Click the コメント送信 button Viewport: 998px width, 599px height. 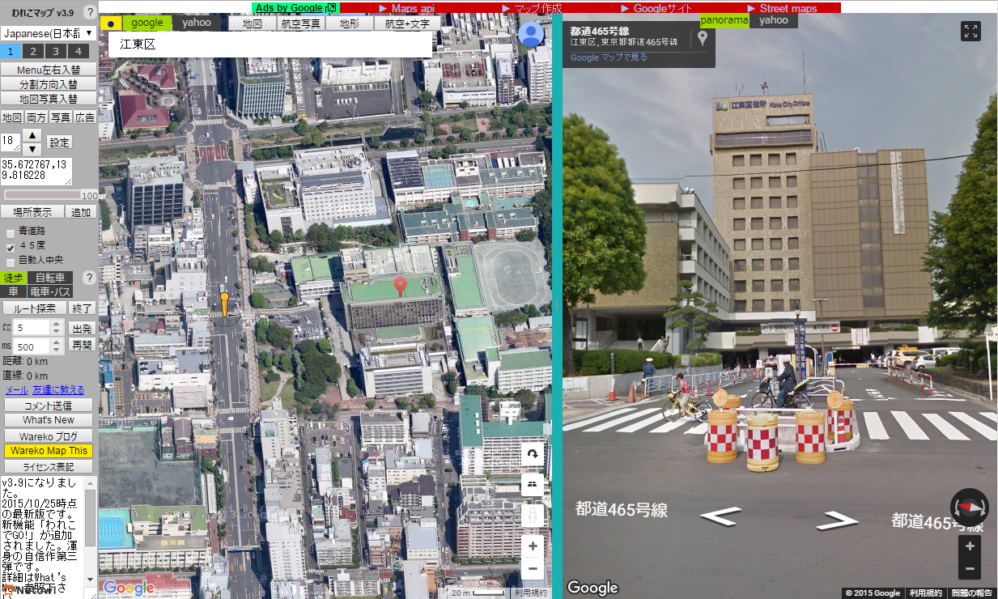49,406
